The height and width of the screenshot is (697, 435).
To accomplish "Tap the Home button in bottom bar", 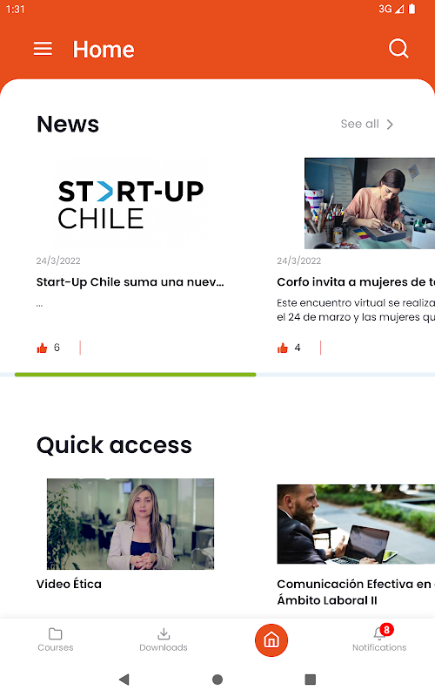I will point(271,640).
